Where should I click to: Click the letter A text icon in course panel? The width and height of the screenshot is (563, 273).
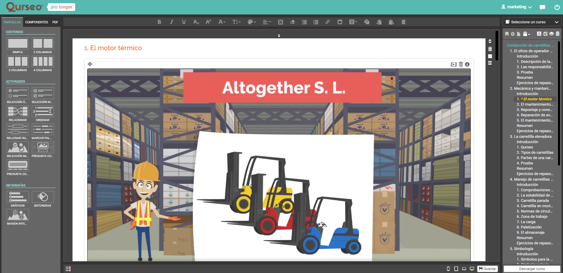click(x=539, y=34)
